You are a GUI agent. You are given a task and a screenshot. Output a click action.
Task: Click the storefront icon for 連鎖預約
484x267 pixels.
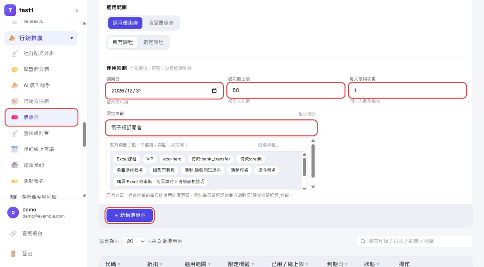tap(15, 165)
